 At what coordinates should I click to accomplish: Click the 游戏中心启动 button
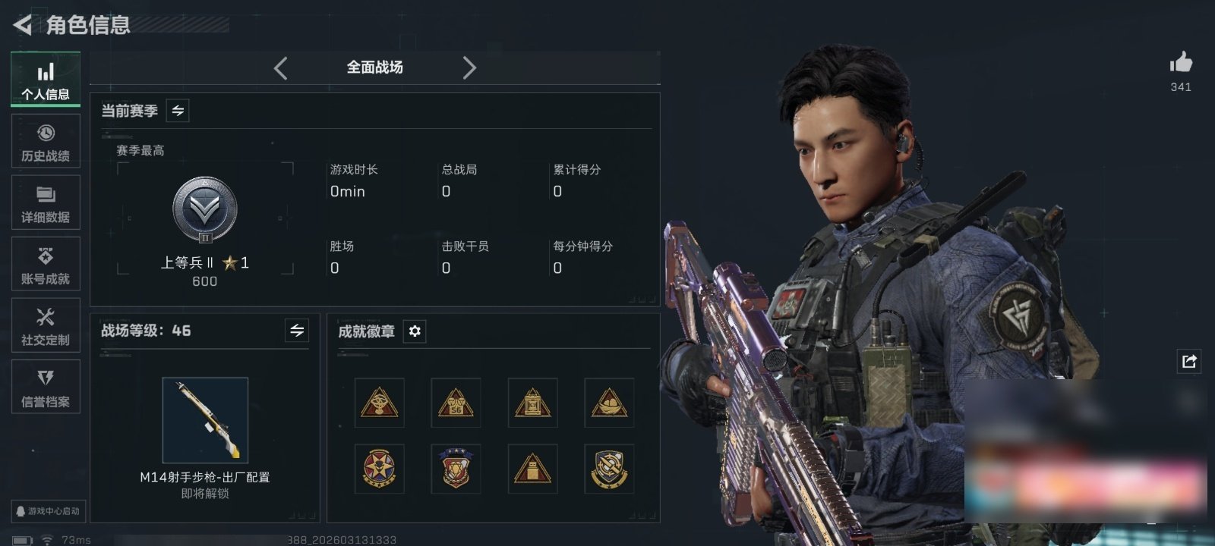coord(47,511)
